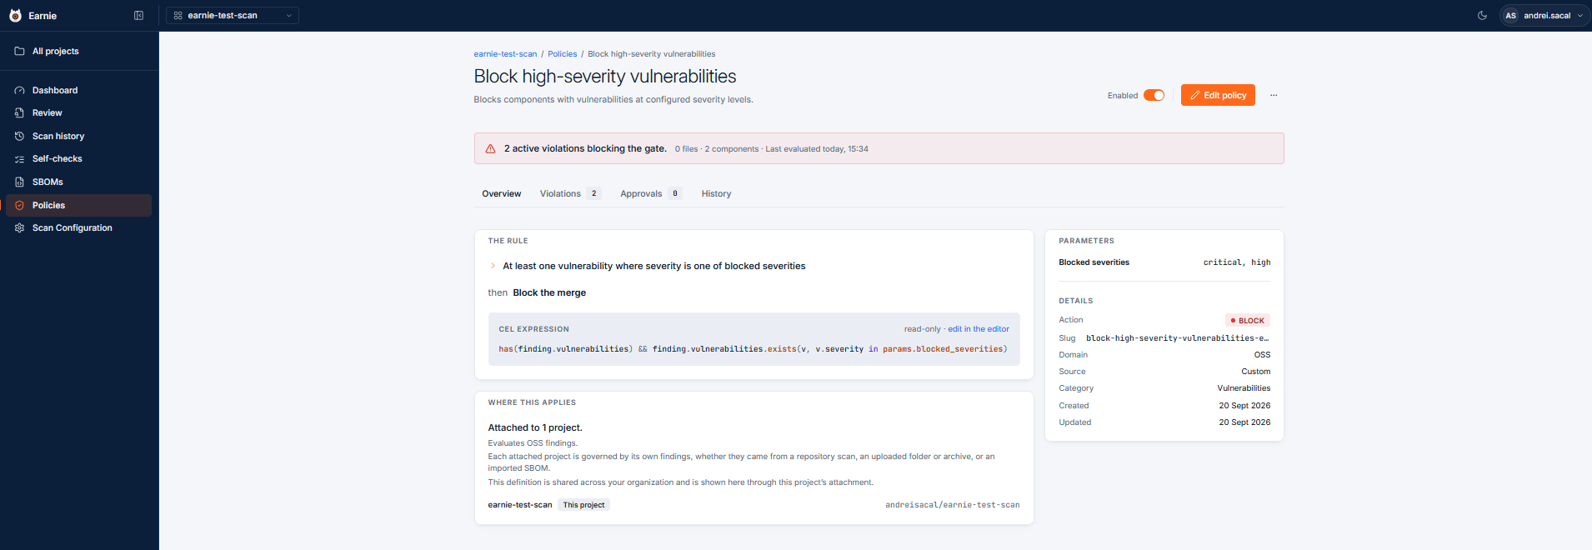The width and height of the screenshot is (1592, 550).
Task: Click the truncated slug value
Action: 1177,338
